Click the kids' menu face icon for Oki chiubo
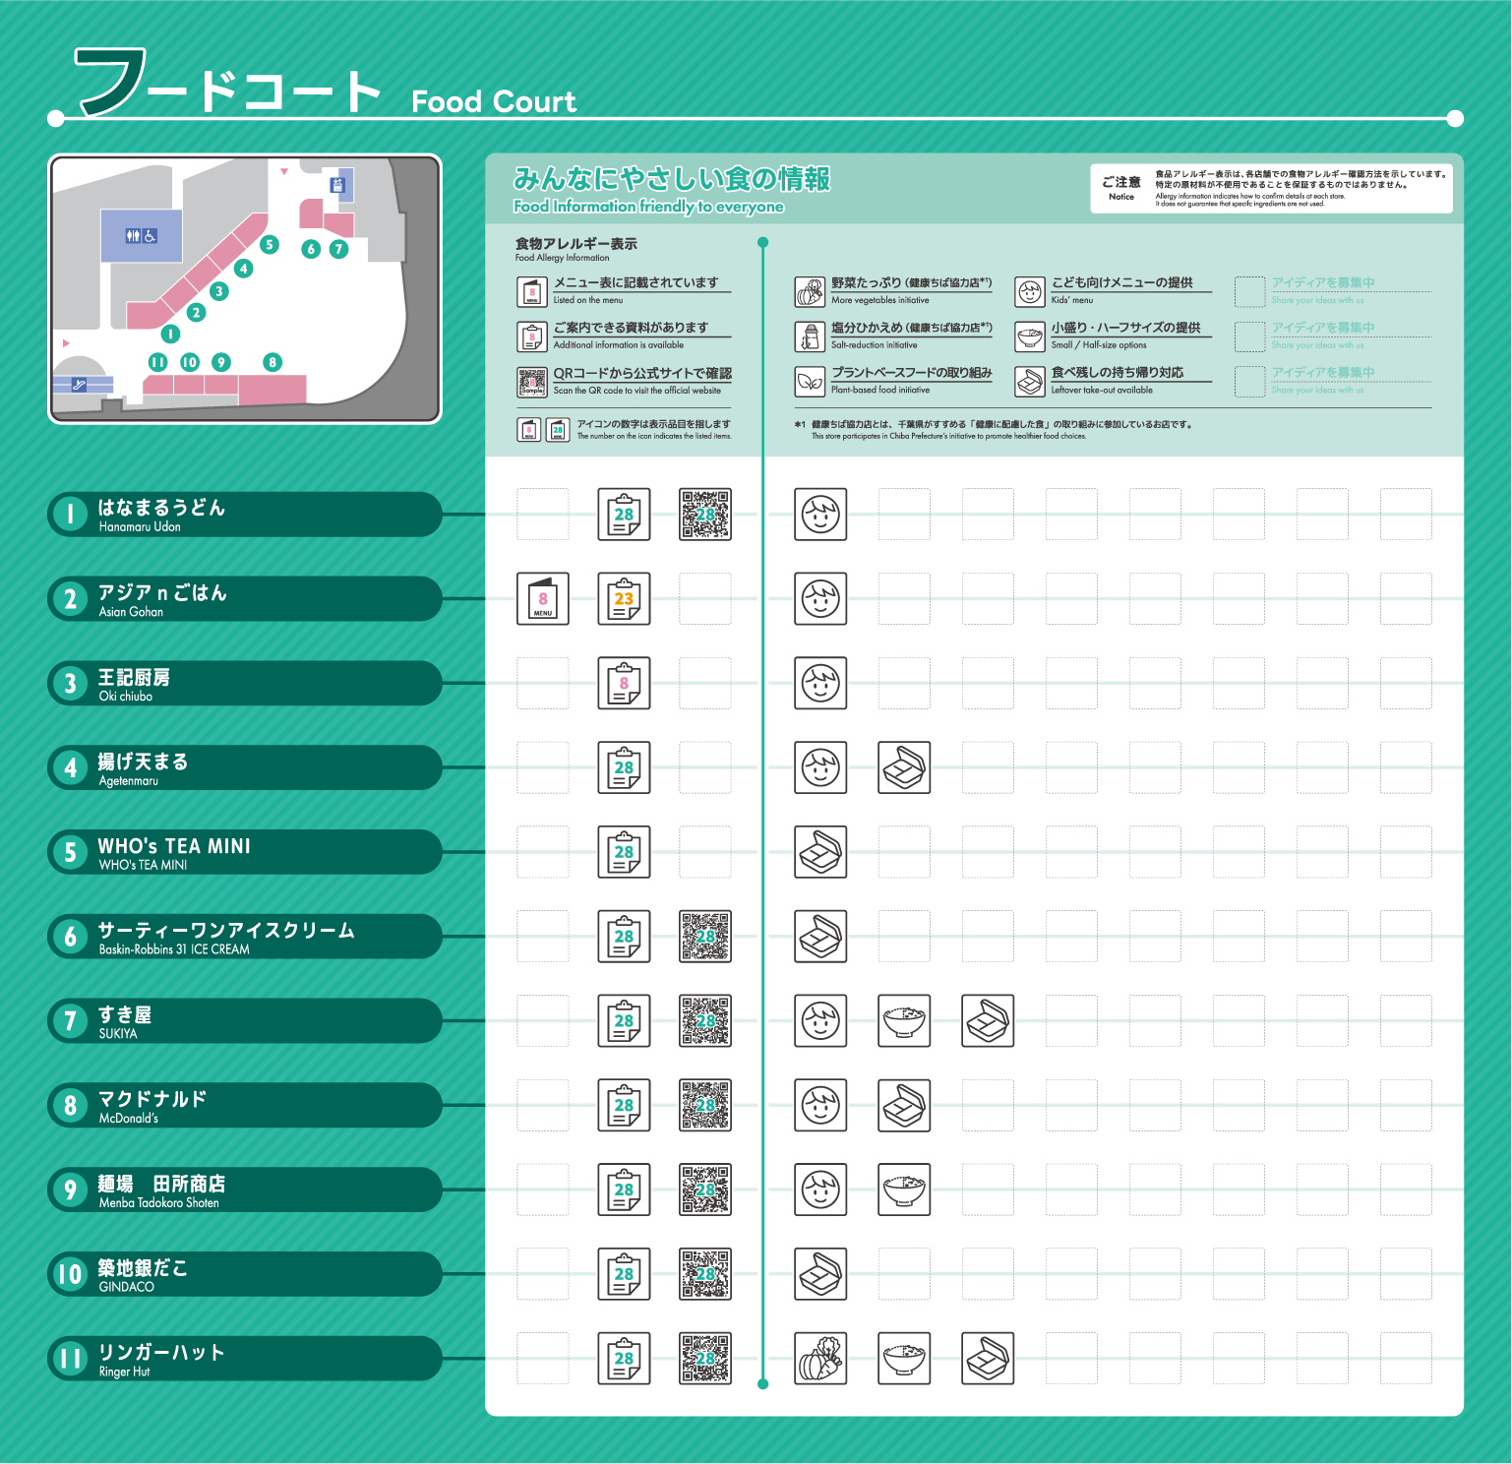 coord(820,683)
